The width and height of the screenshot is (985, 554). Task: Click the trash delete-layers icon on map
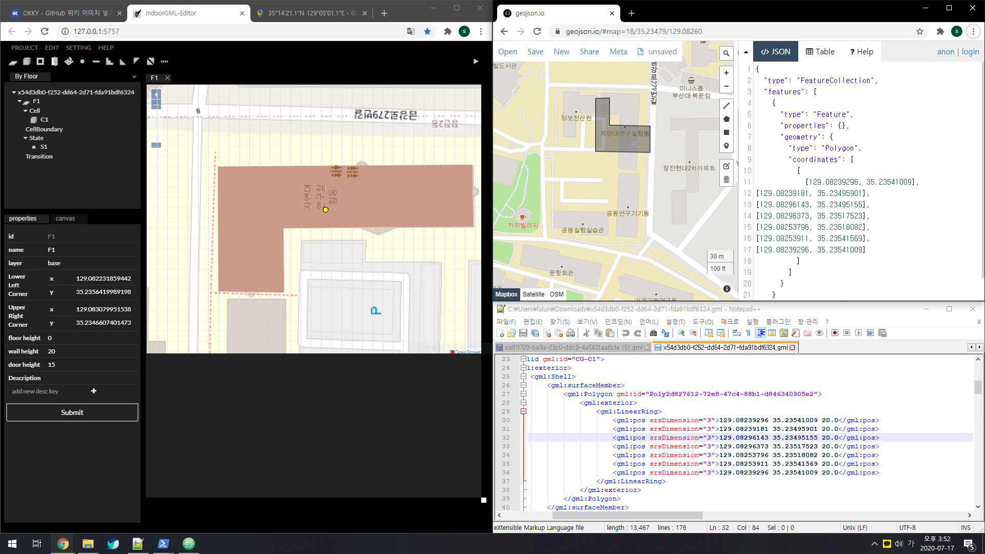point(726,180)
